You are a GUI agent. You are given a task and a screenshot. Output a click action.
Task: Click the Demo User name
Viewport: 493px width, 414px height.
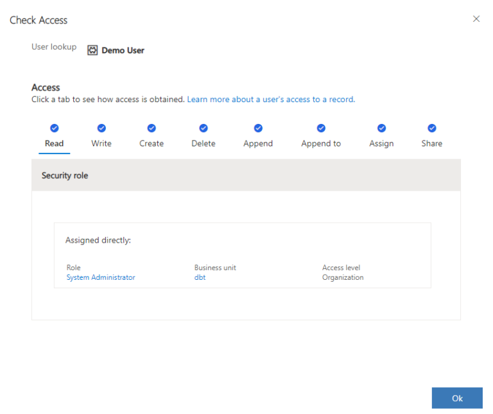click(x=123, y=50)
